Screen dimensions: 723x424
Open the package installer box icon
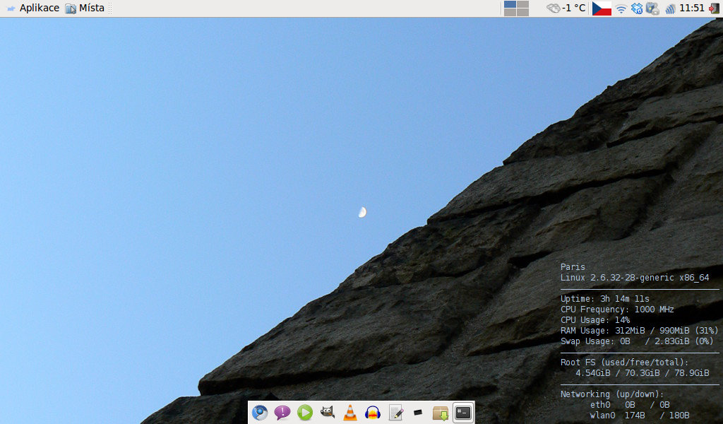point(441,413)
